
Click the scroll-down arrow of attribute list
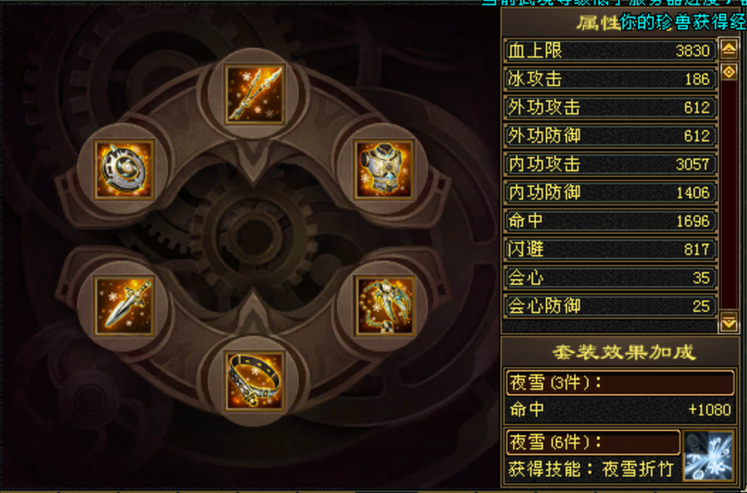click(x=729, y=322)
